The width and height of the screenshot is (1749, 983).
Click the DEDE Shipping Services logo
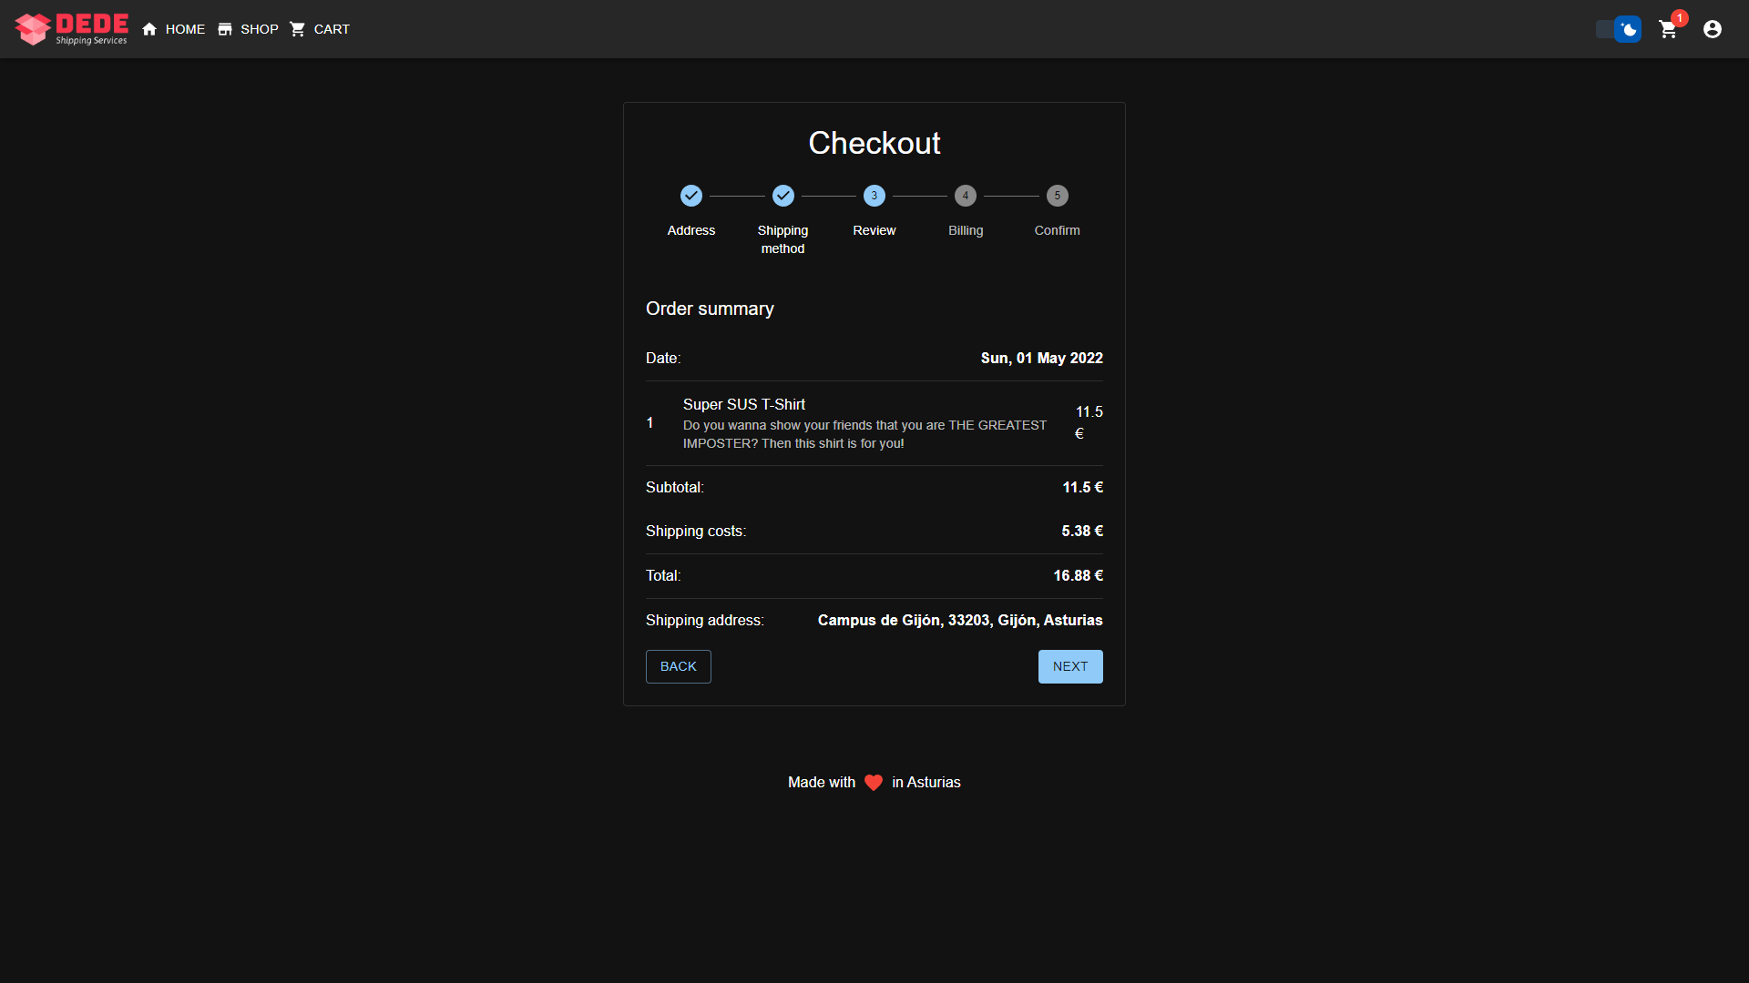click(x=71, y=29)
